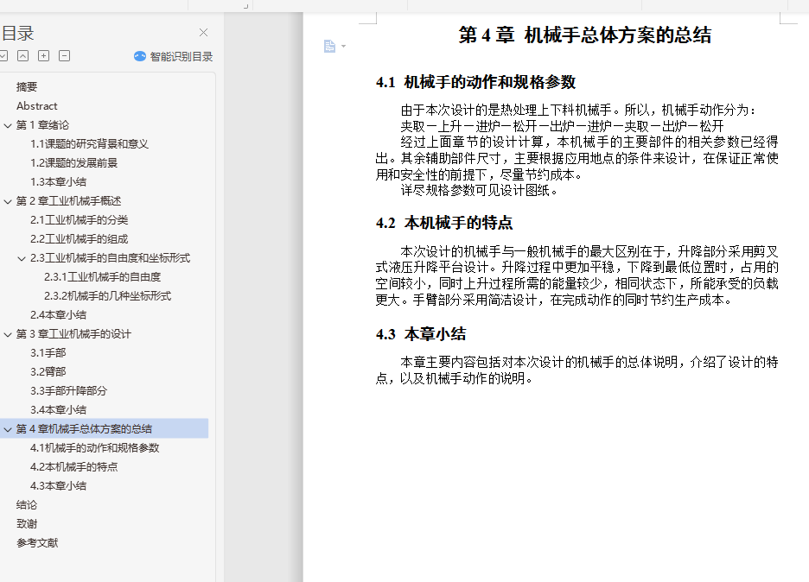Go to 4.1机械手的动作和规格参数 in outline

(94, 448)
